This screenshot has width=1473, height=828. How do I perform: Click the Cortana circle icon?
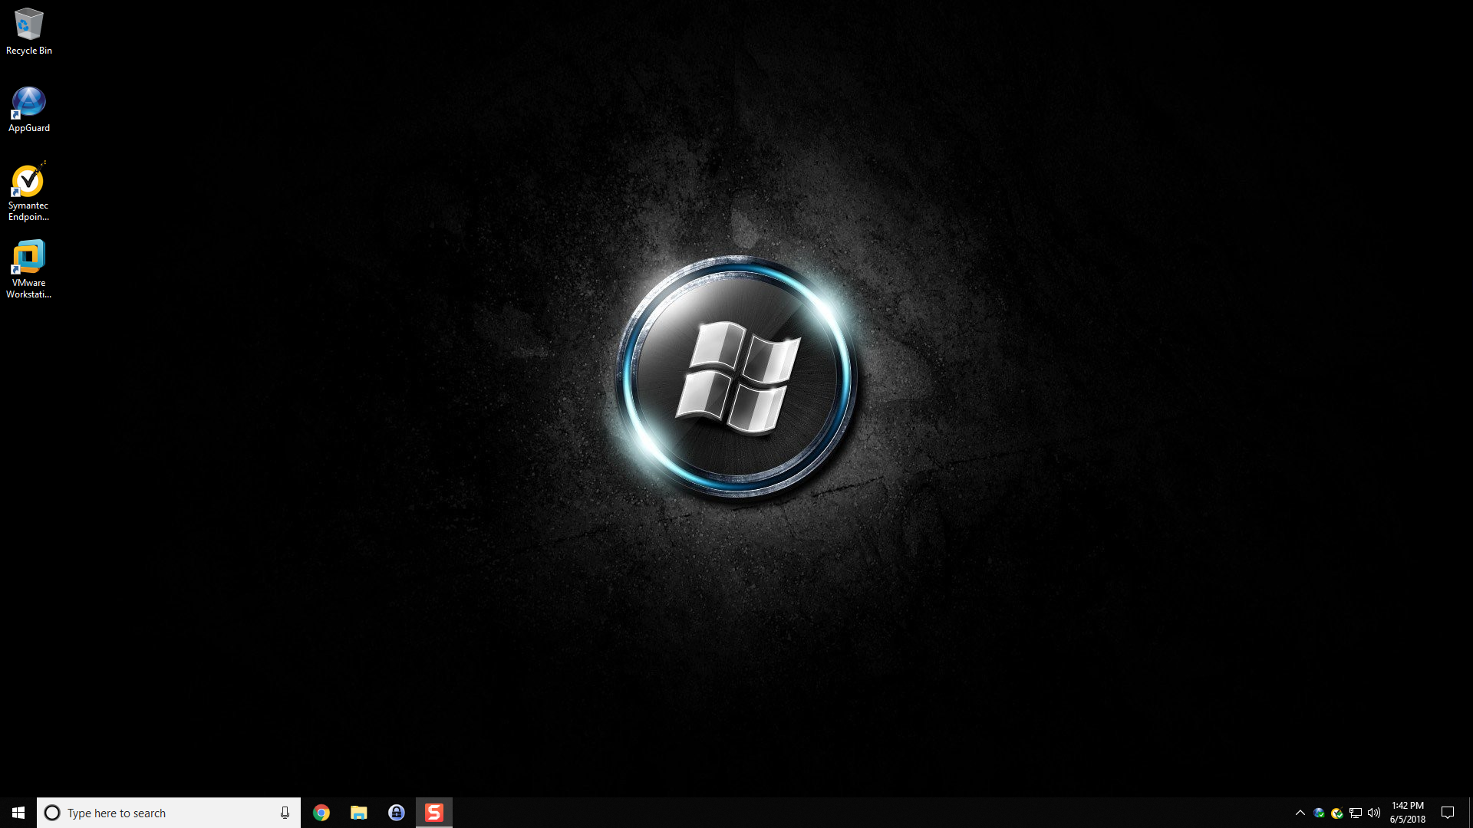(x=52, y=813)
